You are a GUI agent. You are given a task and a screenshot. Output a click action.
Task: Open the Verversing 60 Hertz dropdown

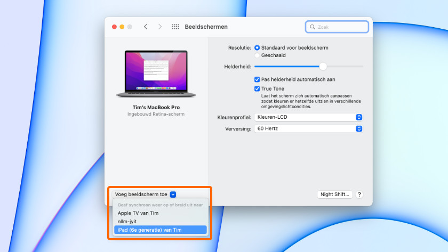308,129
